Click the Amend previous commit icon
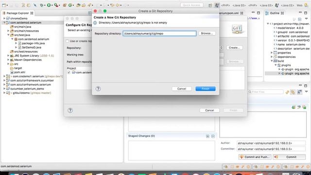 tap(294, 107)
